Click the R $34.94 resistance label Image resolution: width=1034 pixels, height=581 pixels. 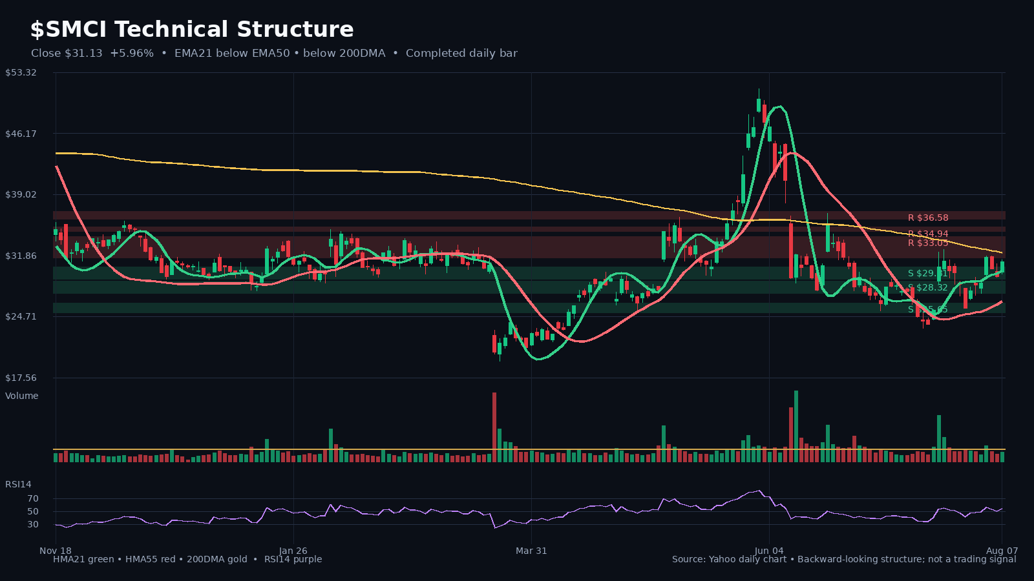coord(928,234)
